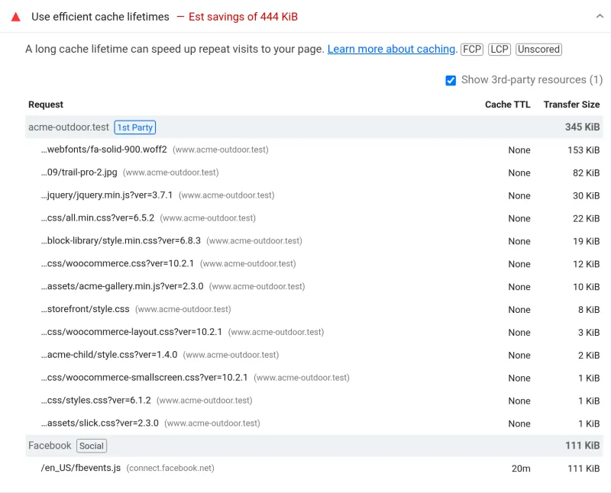Click the 153 KiB transfer size value

[584, 150]
